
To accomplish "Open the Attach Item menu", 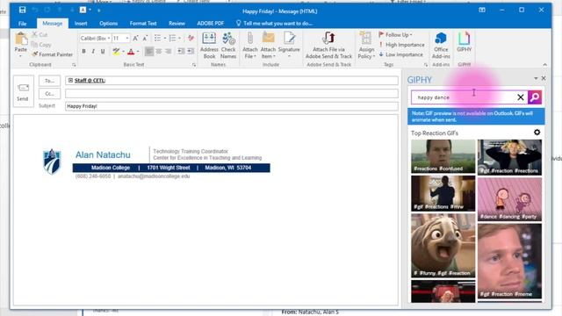I will [268, 46].
